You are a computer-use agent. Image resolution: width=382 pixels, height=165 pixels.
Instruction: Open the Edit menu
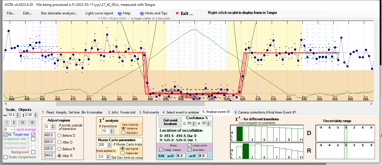[27, 13]
